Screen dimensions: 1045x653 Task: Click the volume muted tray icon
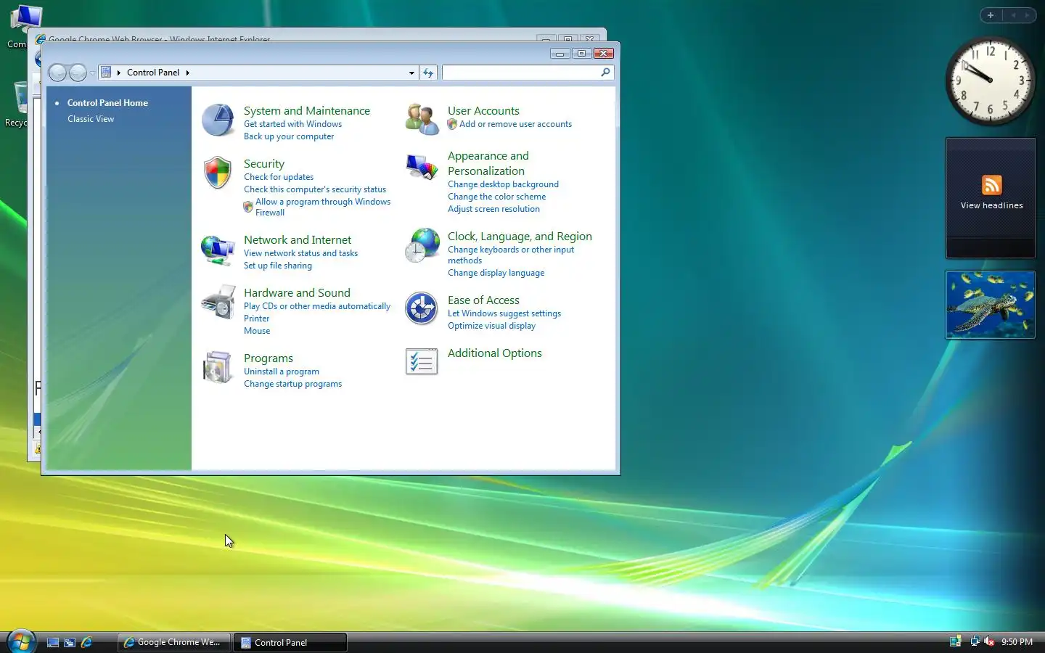pyautogui.click(x=988, y=641)
